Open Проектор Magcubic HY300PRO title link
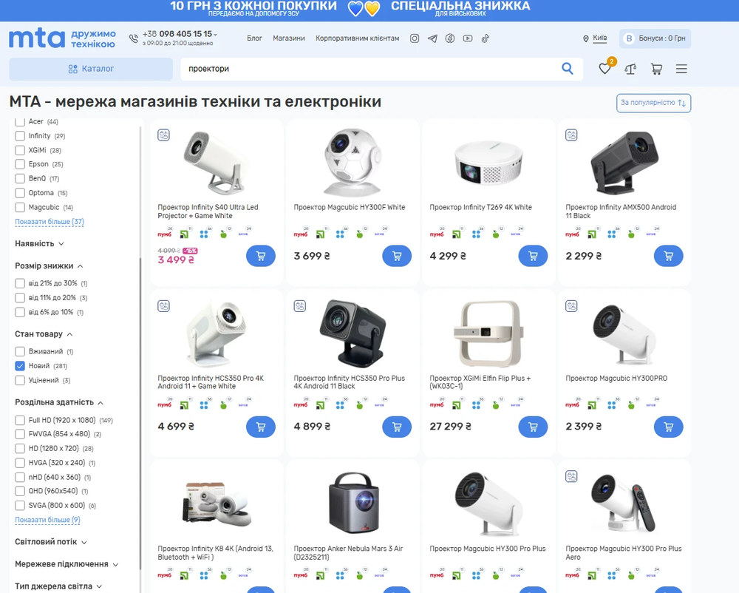Screen dimensions: 739x593 pos(616,378)
